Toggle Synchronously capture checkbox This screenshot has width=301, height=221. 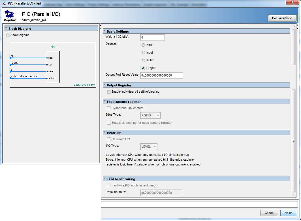tap(108, 108)
